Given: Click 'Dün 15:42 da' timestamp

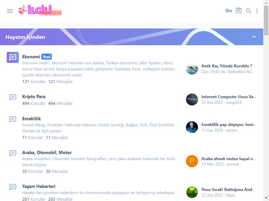Looking at the screenshot, I should coord(213,72).
